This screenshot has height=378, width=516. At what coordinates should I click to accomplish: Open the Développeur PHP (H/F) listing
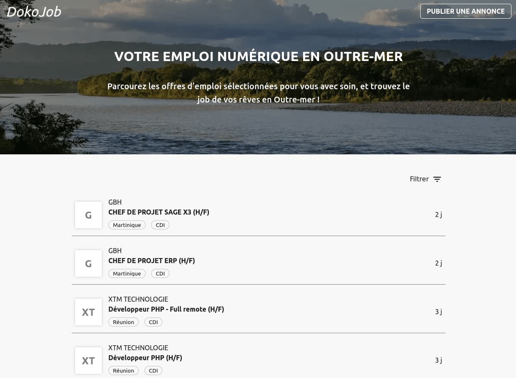tap(145, 358)
